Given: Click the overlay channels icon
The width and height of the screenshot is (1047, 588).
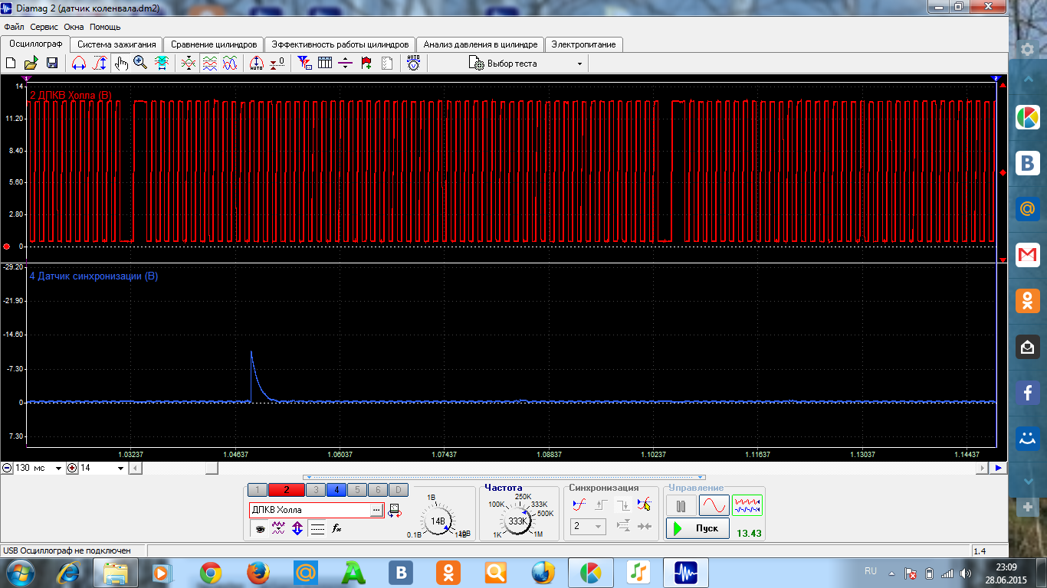Looking at the screenshot, I should pos(188,64).
